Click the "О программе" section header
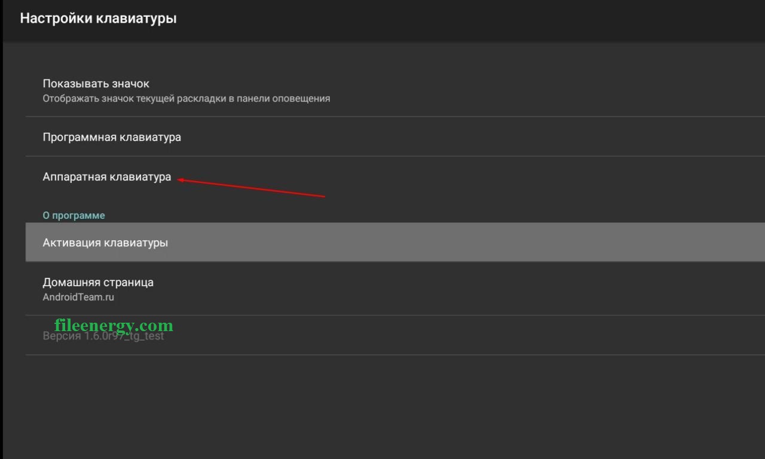The width and height of the screenshot is (765, 459). click(x=74, y=215)
